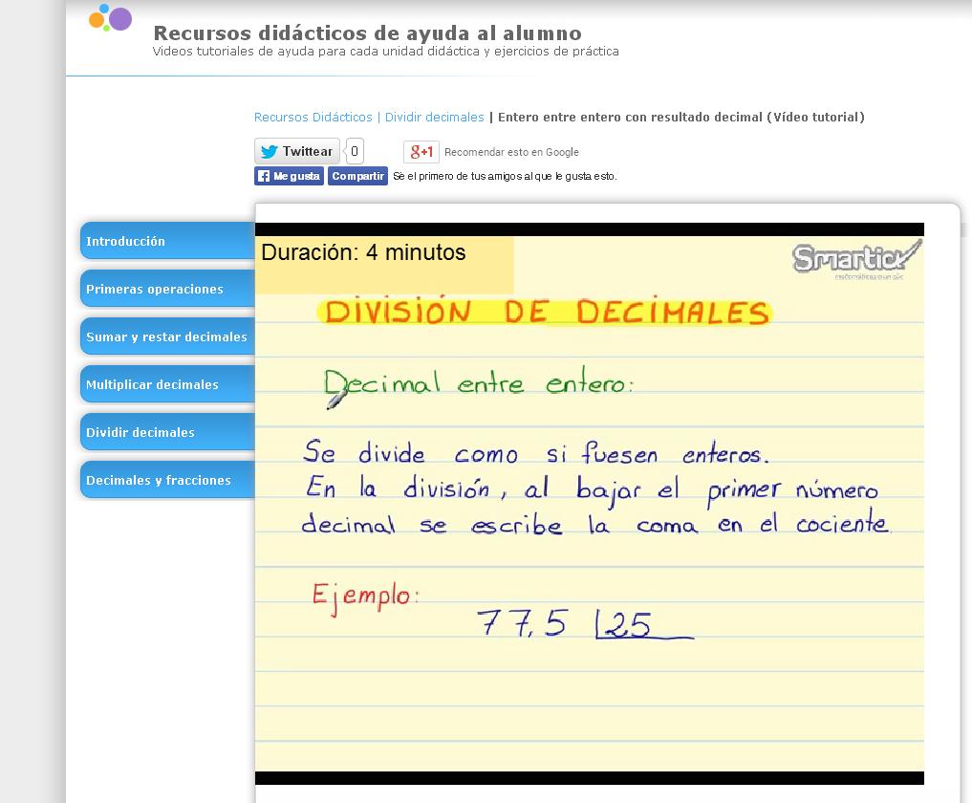Click the 77,5 division example in video
Screen dimensions: 972x803
pos(522,624)
